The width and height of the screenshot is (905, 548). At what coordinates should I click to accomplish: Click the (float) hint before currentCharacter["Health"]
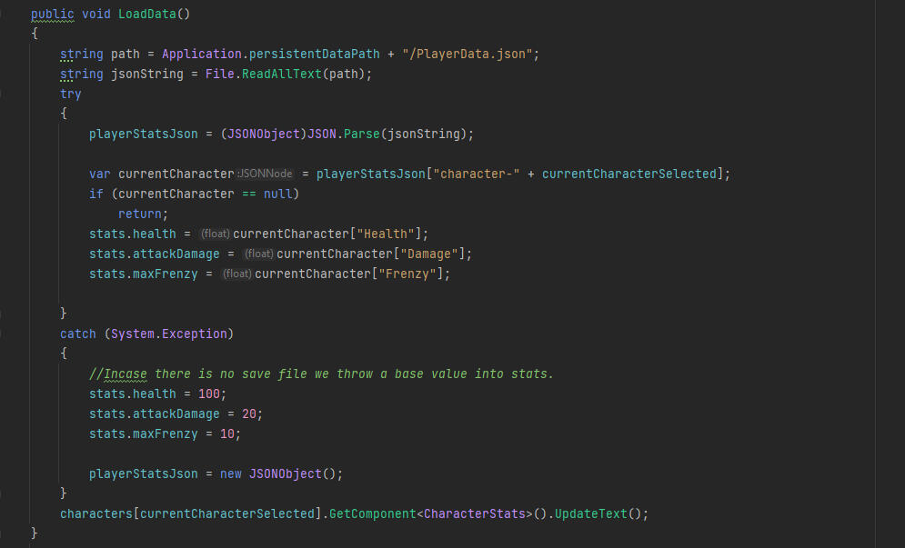[216, 234]
